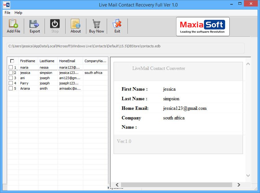This screenshot has height=193, width=260.
Task: Click the Exit toolbar icon
Action: tap(117, 24)
